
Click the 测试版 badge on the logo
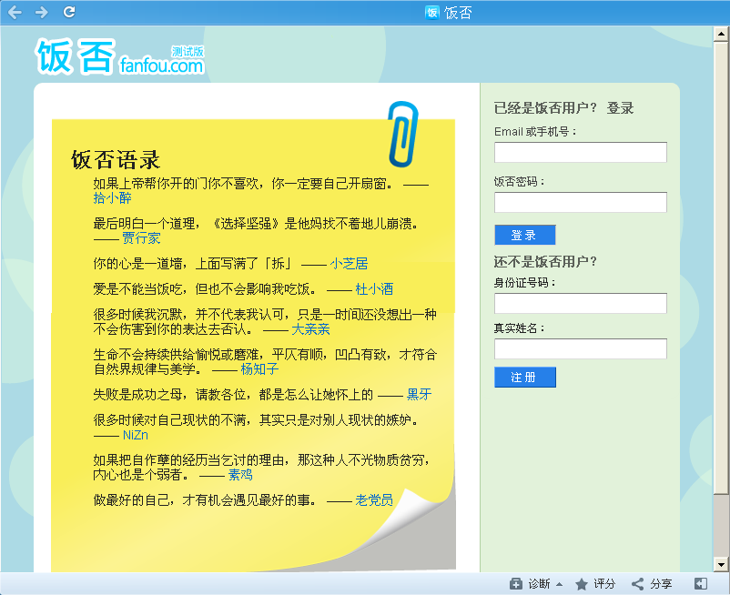coord(188,52)
